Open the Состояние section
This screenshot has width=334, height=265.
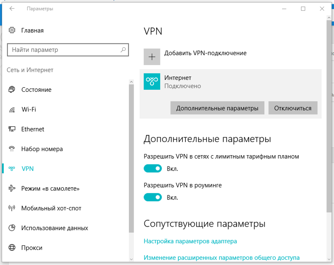tap(36, 90)
